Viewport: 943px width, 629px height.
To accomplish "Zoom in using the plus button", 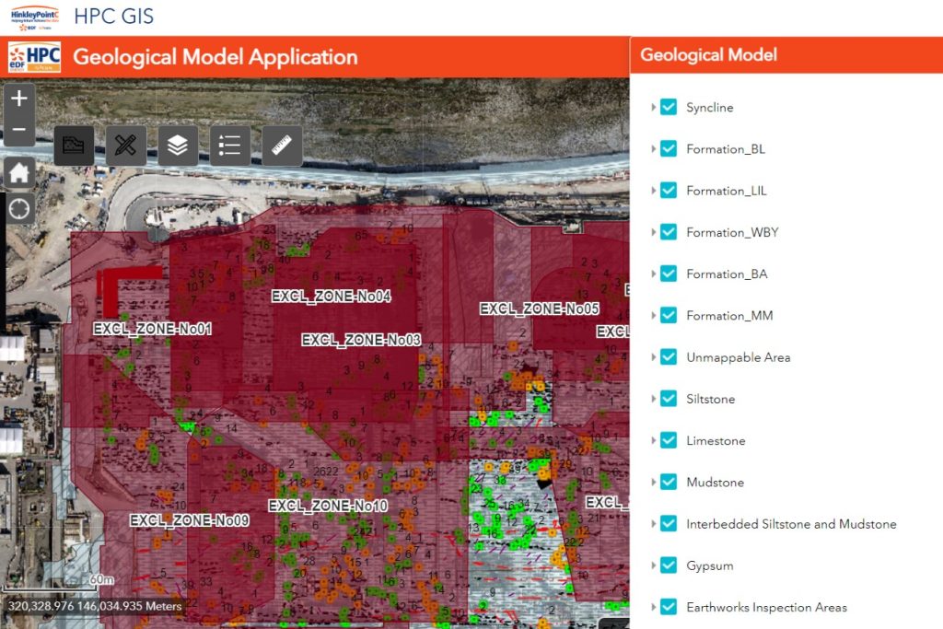I will click(19, 96).
